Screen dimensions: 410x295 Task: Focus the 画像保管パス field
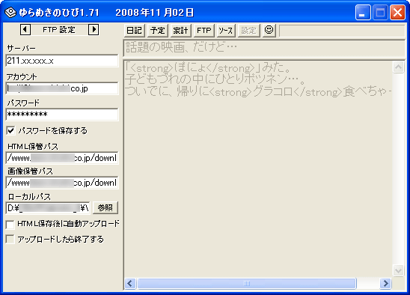[62, 183]
